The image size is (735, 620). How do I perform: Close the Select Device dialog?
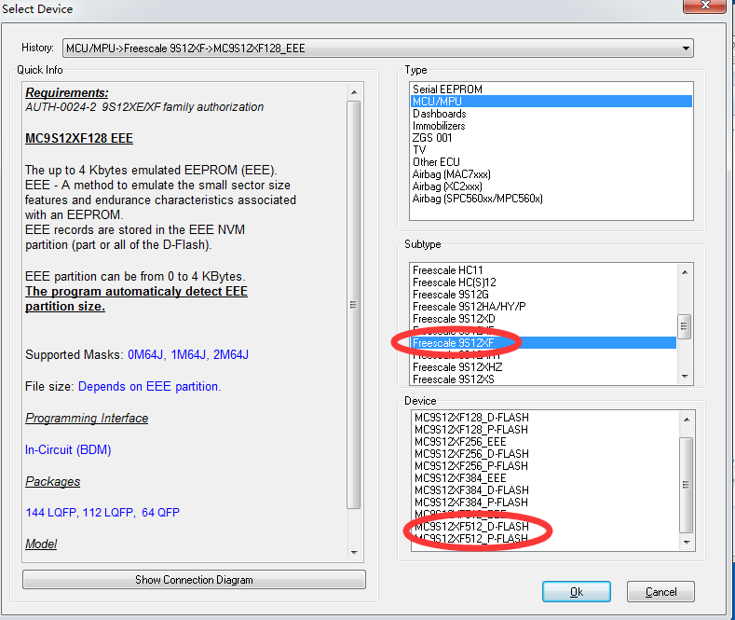coord(706,8)
